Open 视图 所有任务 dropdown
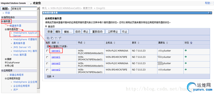This screenshot has height=94, width=214. (x=24, y=9)
